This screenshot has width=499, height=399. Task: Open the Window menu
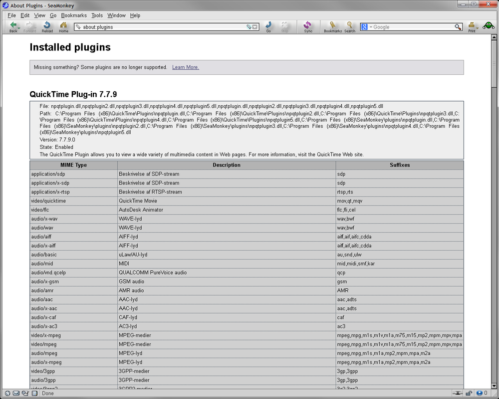point(116,15)
